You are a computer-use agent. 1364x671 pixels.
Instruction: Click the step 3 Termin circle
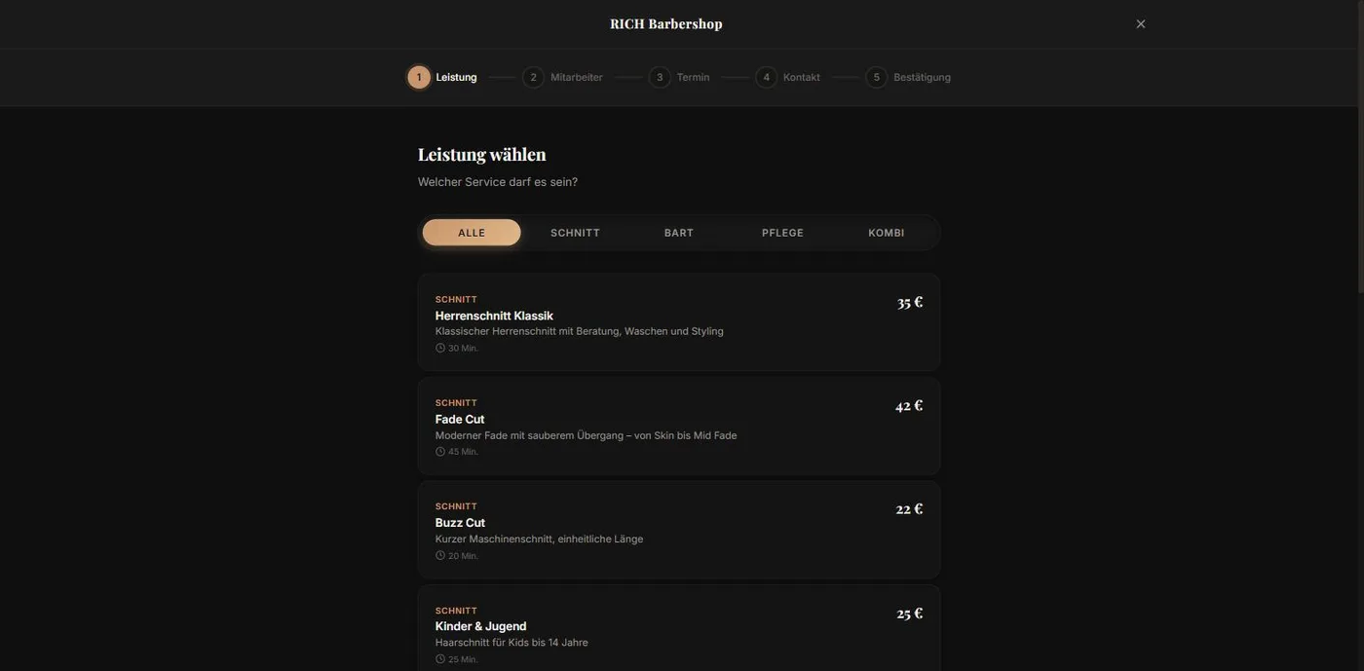tap(660, 77)
